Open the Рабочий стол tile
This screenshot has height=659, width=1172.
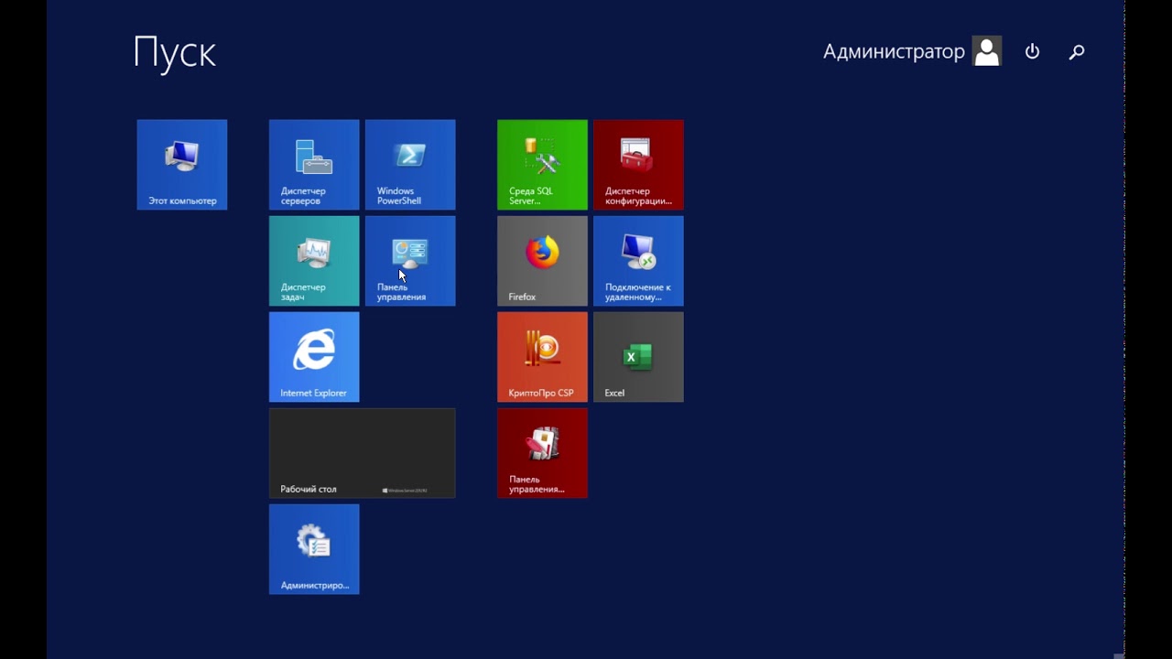coord(362,453)
